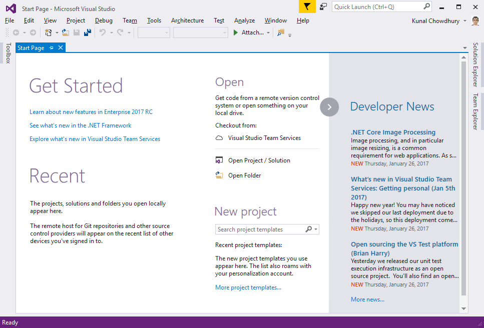Open the Test menu
Viewport: 484px width, 328px height.
pos(219,20)
